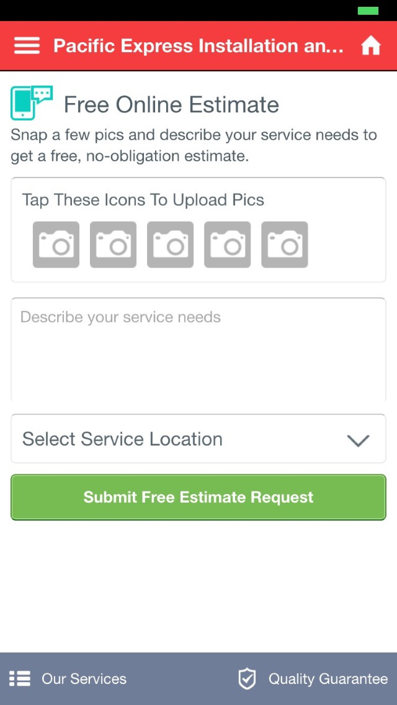Tap the second camera upload icon
Image resolution: width=397 pixels, height=705 pixels.
(113, 245)
